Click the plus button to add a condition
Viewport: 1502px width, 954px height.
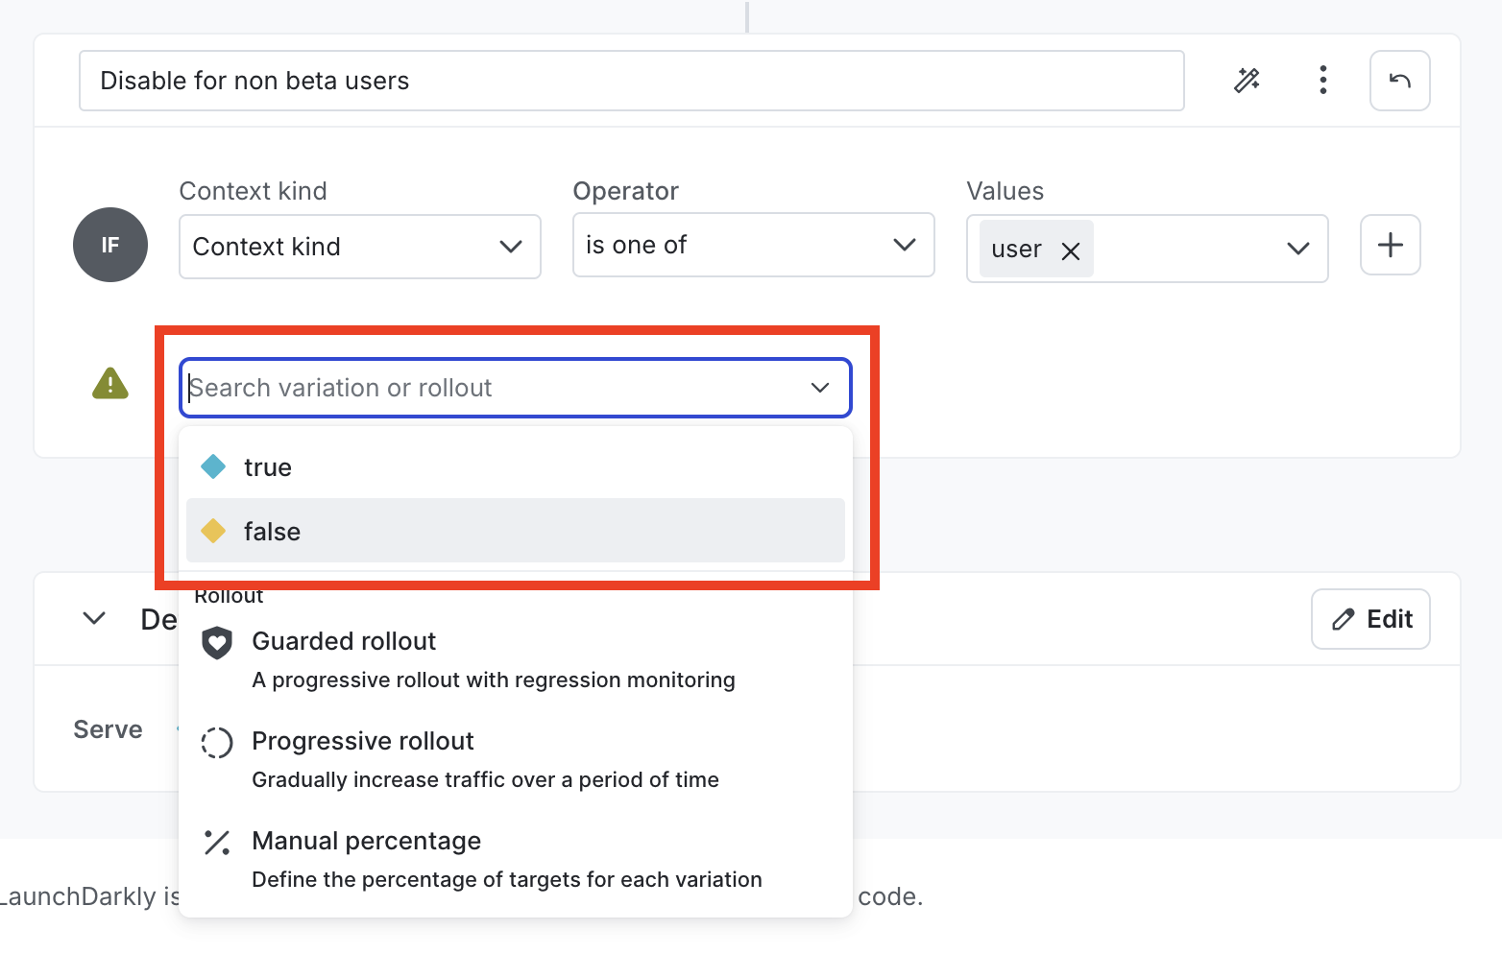(1390, 245)
